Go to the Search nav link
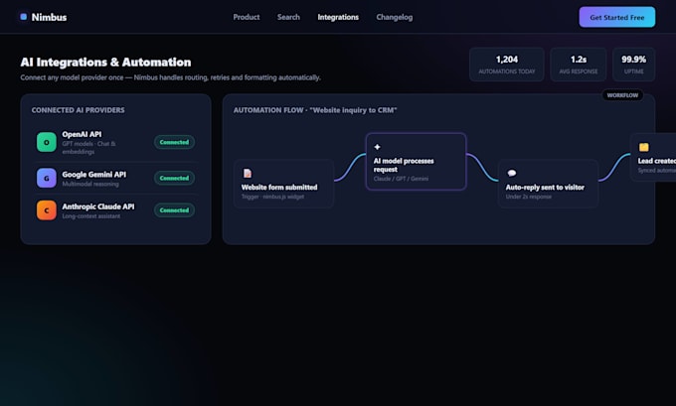676x406 pixels. [x=288, y=17]
